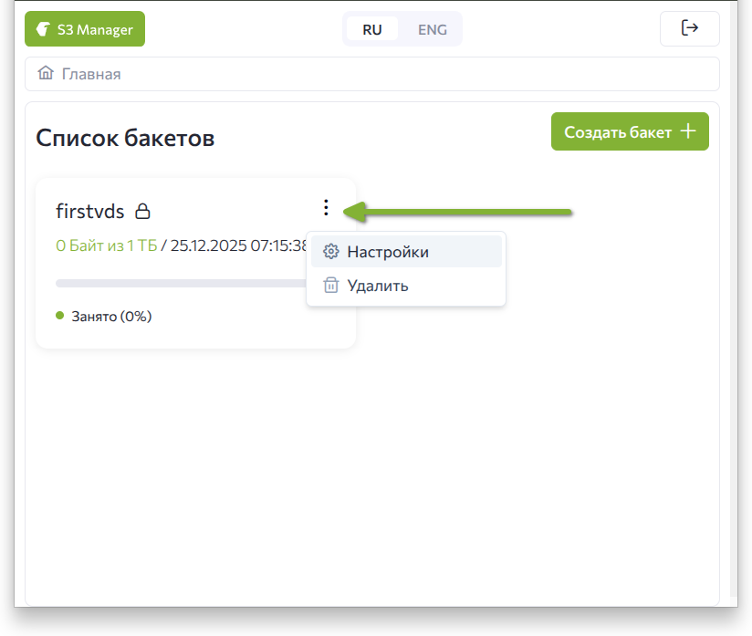Click the green dot next to Занято
The width and height of the screenshot is (752, 636).
60,317
